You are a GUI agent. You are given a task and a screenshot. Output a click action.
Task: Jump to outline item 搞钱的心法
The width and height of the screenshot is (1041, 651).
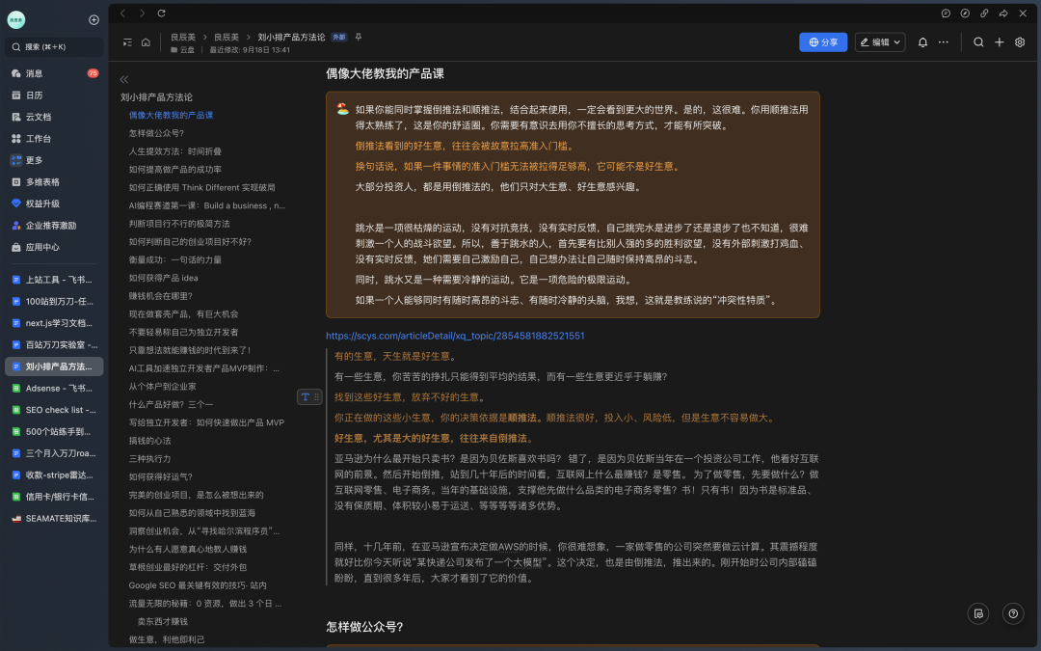point(150,441)
